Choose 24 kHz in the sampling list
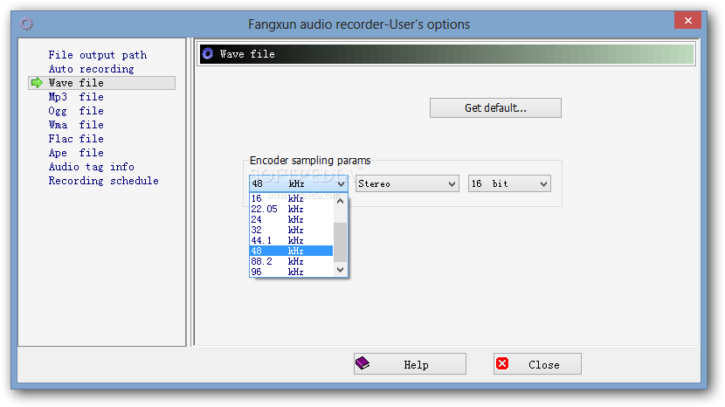 pos(291,219)
